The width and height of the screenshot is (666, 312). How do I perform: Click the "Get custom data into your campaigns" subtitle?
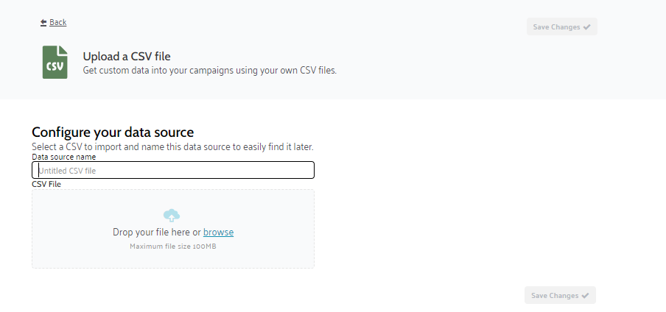[209, 71]
